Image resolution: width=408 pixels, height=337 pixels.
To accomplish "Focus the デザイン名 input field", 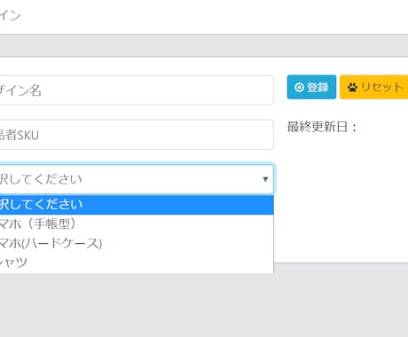I will [x=137, y=90].
